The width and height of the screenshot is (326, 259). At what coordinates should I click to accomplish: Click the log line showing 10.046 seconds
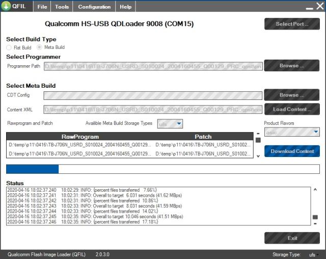(x=95, y=217)
